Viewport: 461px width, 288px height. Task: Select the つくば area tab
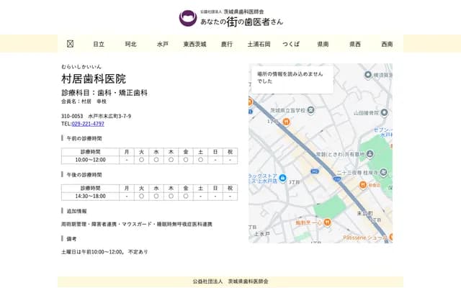(x=291, y=44)
